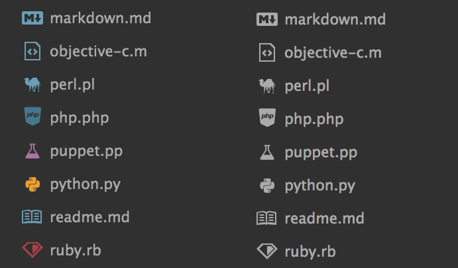
Task: Click the blue PHP shield icon
Action: 32,117
